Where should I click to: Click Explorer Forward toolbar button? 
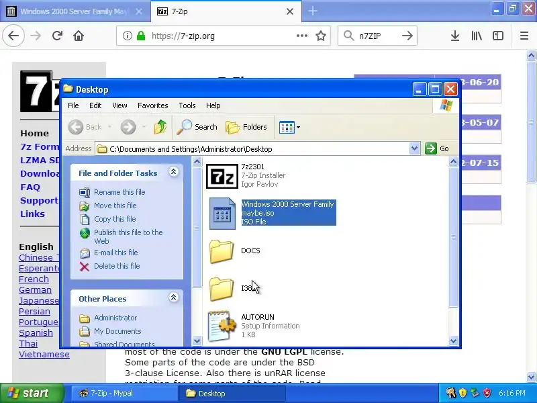(x=128, y=127)
